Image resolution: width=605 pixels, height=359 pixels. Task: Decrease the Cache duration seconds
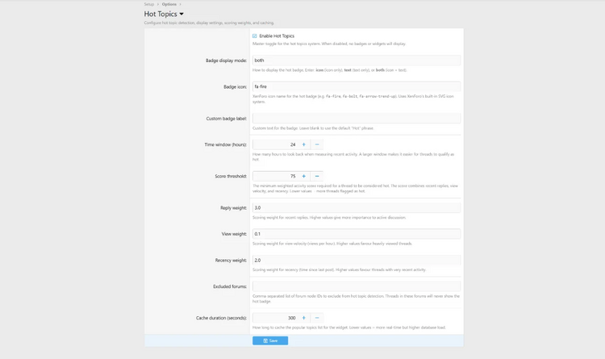[x=317, y=318]
